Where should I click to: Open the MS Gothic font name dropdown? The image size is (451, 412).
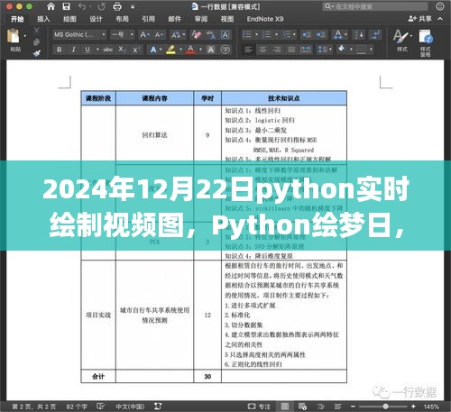pyautogui.click(x=79, y=34)
